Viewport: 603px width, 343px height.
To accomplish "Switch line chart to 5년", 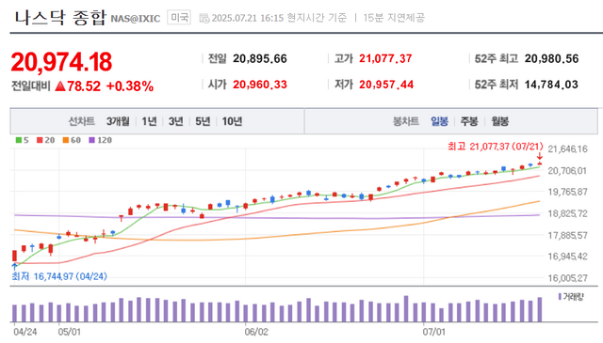I will [203, 121].
